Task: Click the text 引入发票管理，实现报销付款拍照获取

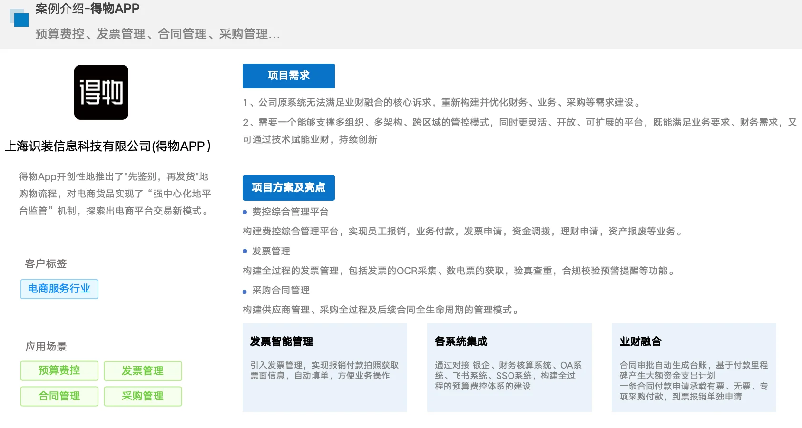Action: (325, 370)
